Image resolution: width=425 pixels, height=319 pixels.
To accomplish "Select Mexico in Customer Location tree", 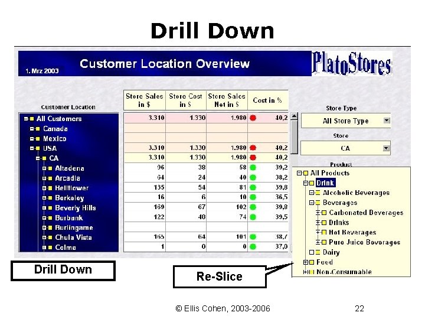I will pos(55,139).
